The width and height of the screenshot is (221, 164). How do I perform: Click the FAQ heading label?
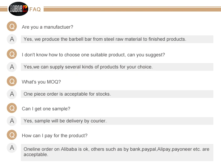35,9
